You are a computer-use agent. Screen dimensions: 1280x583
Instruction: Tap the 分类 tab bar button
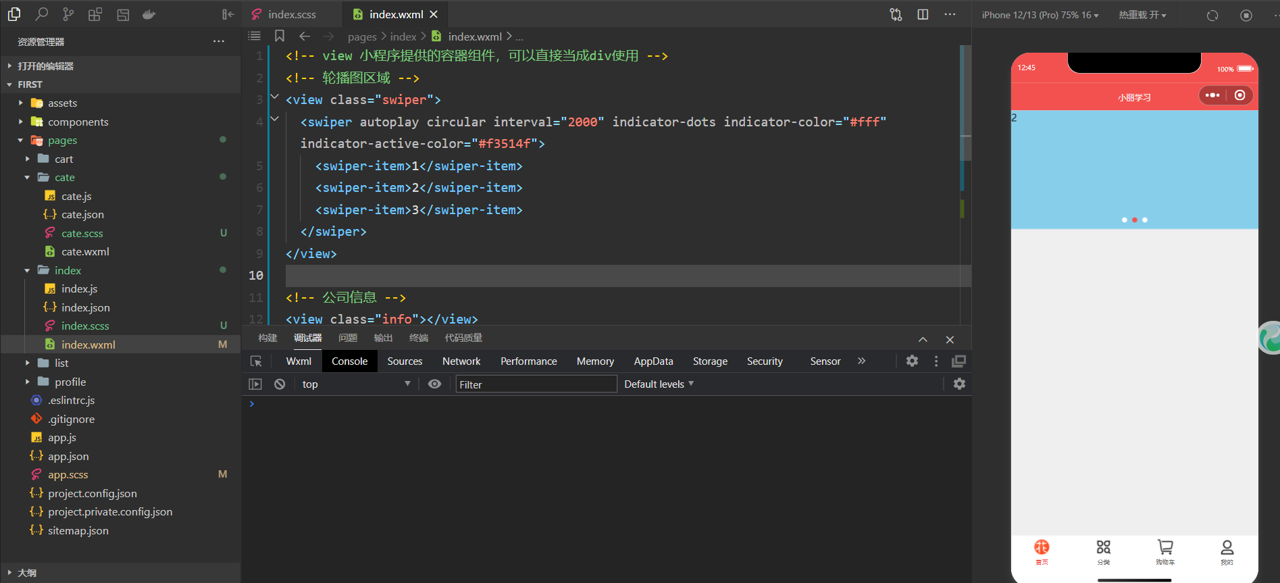[1103, 552]
